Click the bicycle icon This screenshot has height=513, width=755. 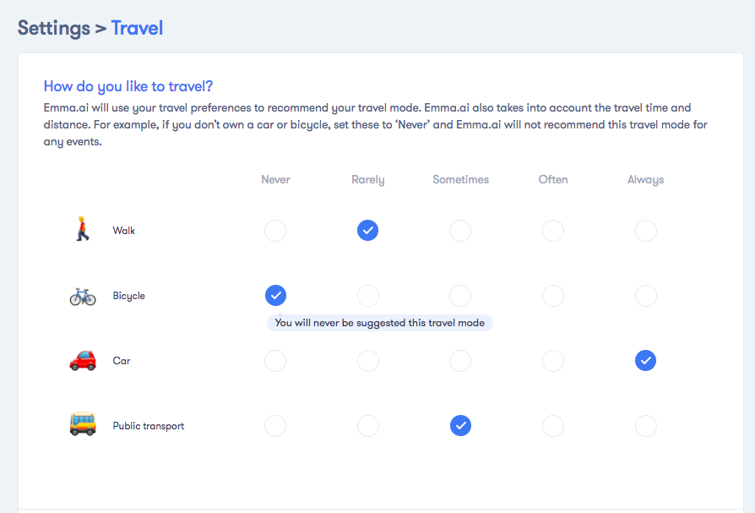click(x=83, y=297)
